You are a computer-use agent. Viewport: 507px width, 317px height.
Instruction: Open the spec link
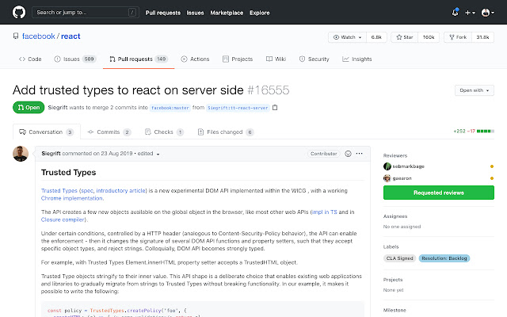pyautogui.click(x=87, y=190)
